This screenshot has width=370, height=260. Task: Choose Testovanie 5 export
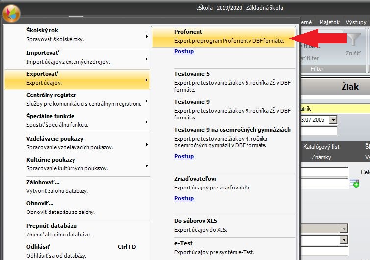[x=223, y=78]
